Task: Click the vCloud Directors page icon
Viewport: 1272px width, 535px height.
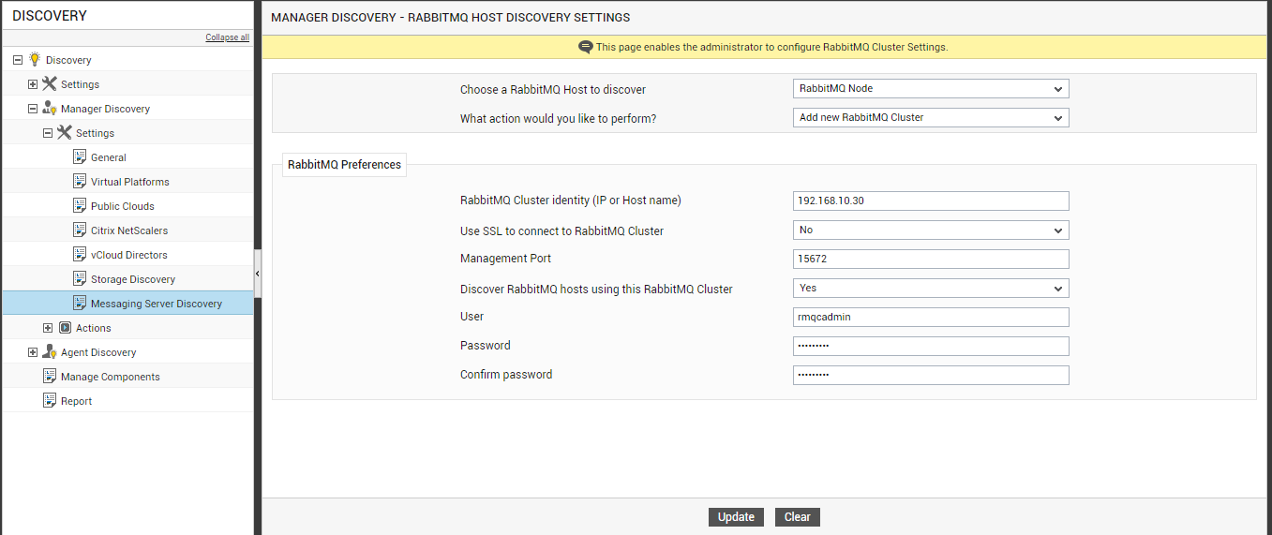Action: [x=80, y=254]
